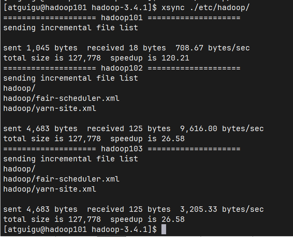293x237 pixels.
Task: Click the last "total size is 127,778" text
Action: coord(52,220)
